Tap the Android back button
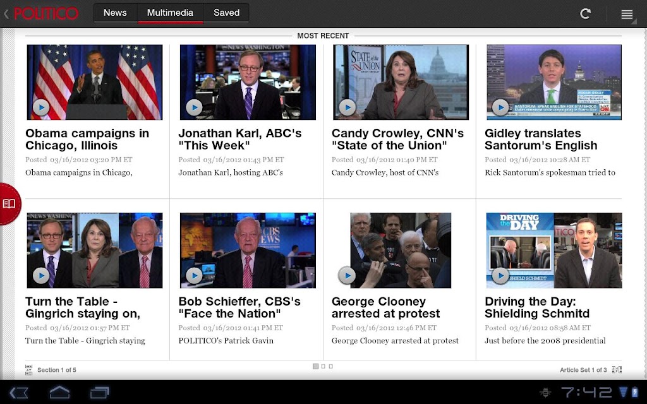The height and width of the screenshot is (404, 647). click(18, 392)
